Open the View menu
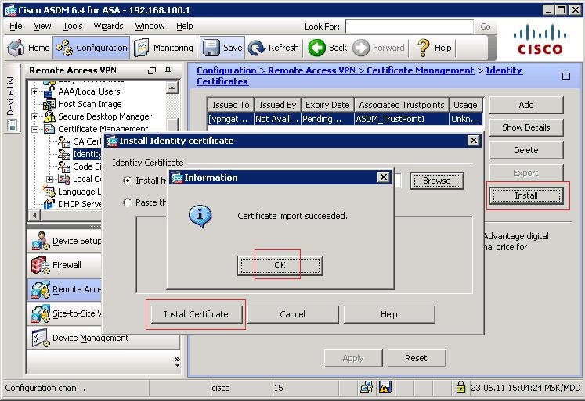This screenshot has width=585, height=401. click(x=42, y=26)
